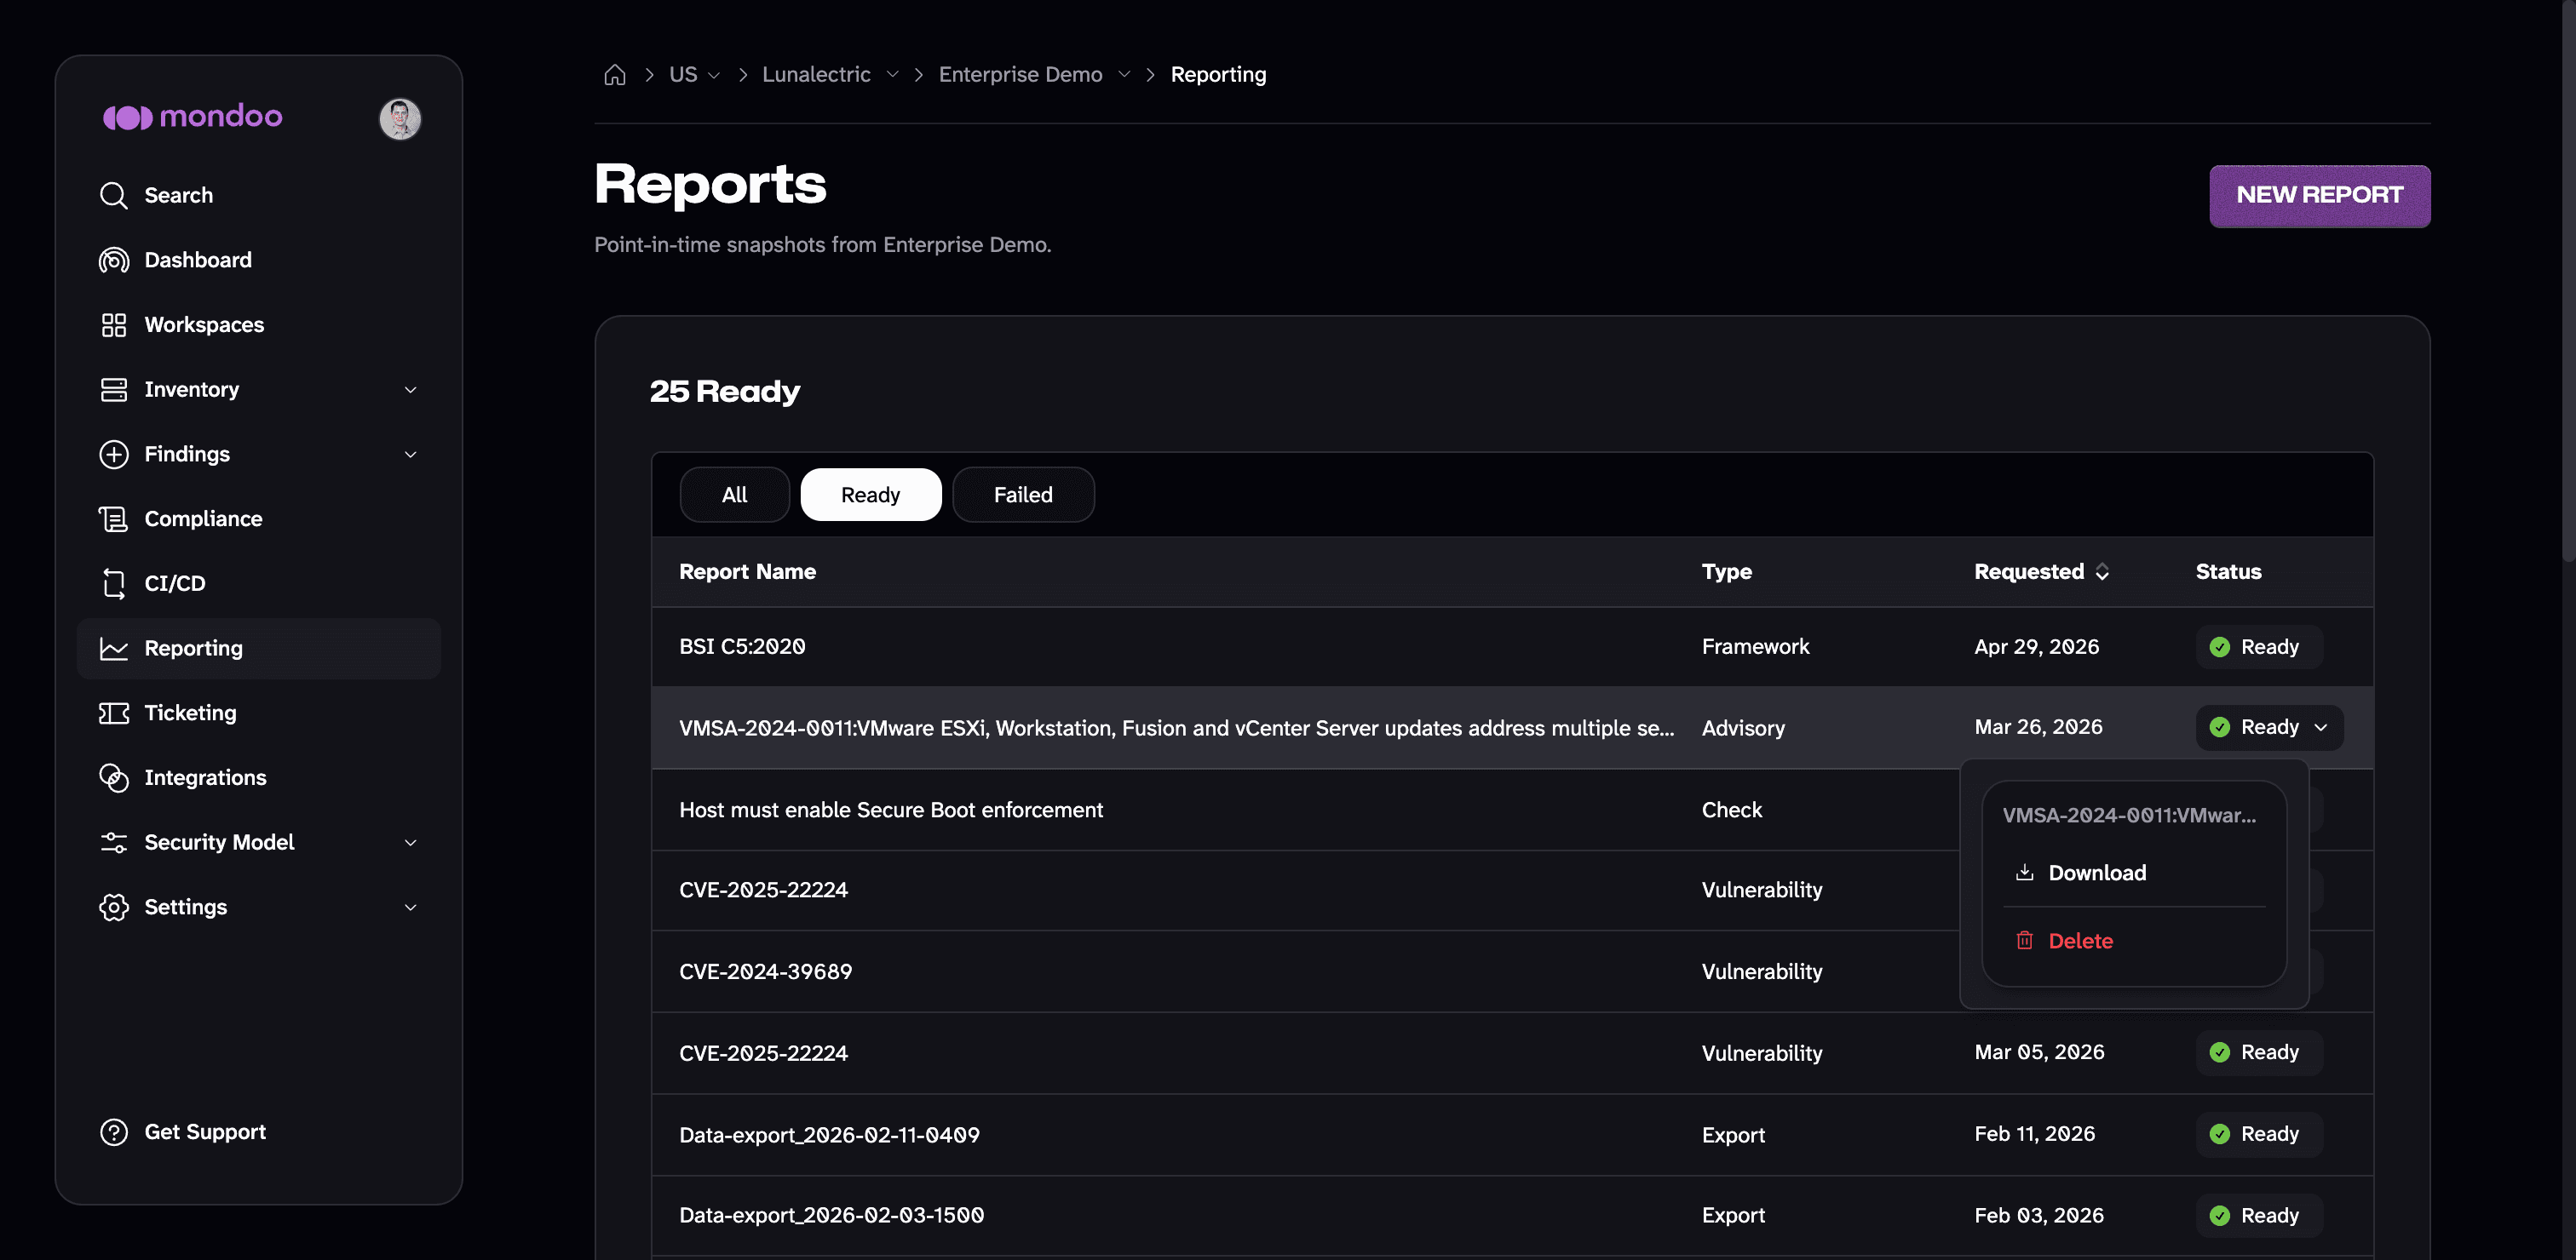This screenshot has width=2576, height=1260.
Task: Click the Status column header
Action: 2228,571
